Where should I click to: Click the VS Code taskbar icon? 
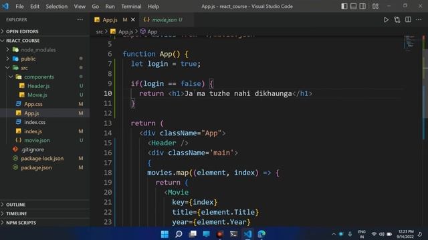pos(247,234)
